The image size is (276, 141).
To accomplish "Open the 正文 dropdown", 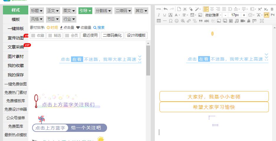I will click(x=53, y=11).
